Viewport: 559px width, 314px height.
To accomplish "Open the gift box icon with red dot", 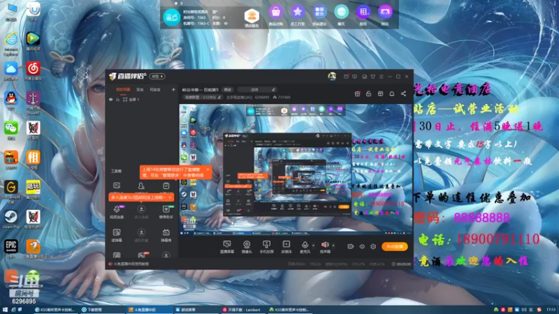I will click(x=357, y=94).
